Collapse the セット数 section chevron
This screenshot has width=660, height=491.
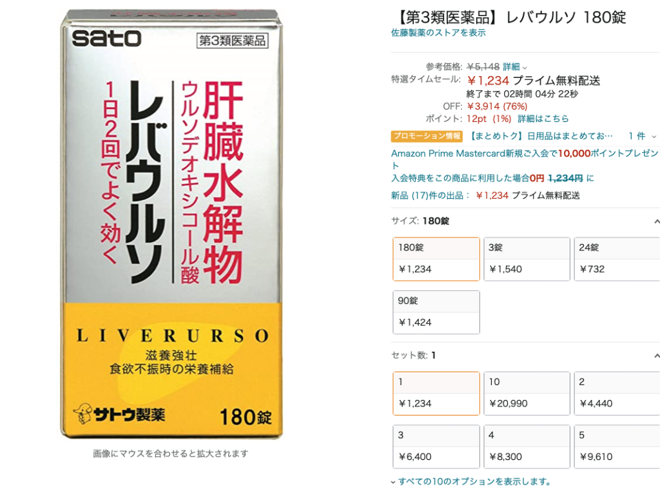tap(656, 356)
